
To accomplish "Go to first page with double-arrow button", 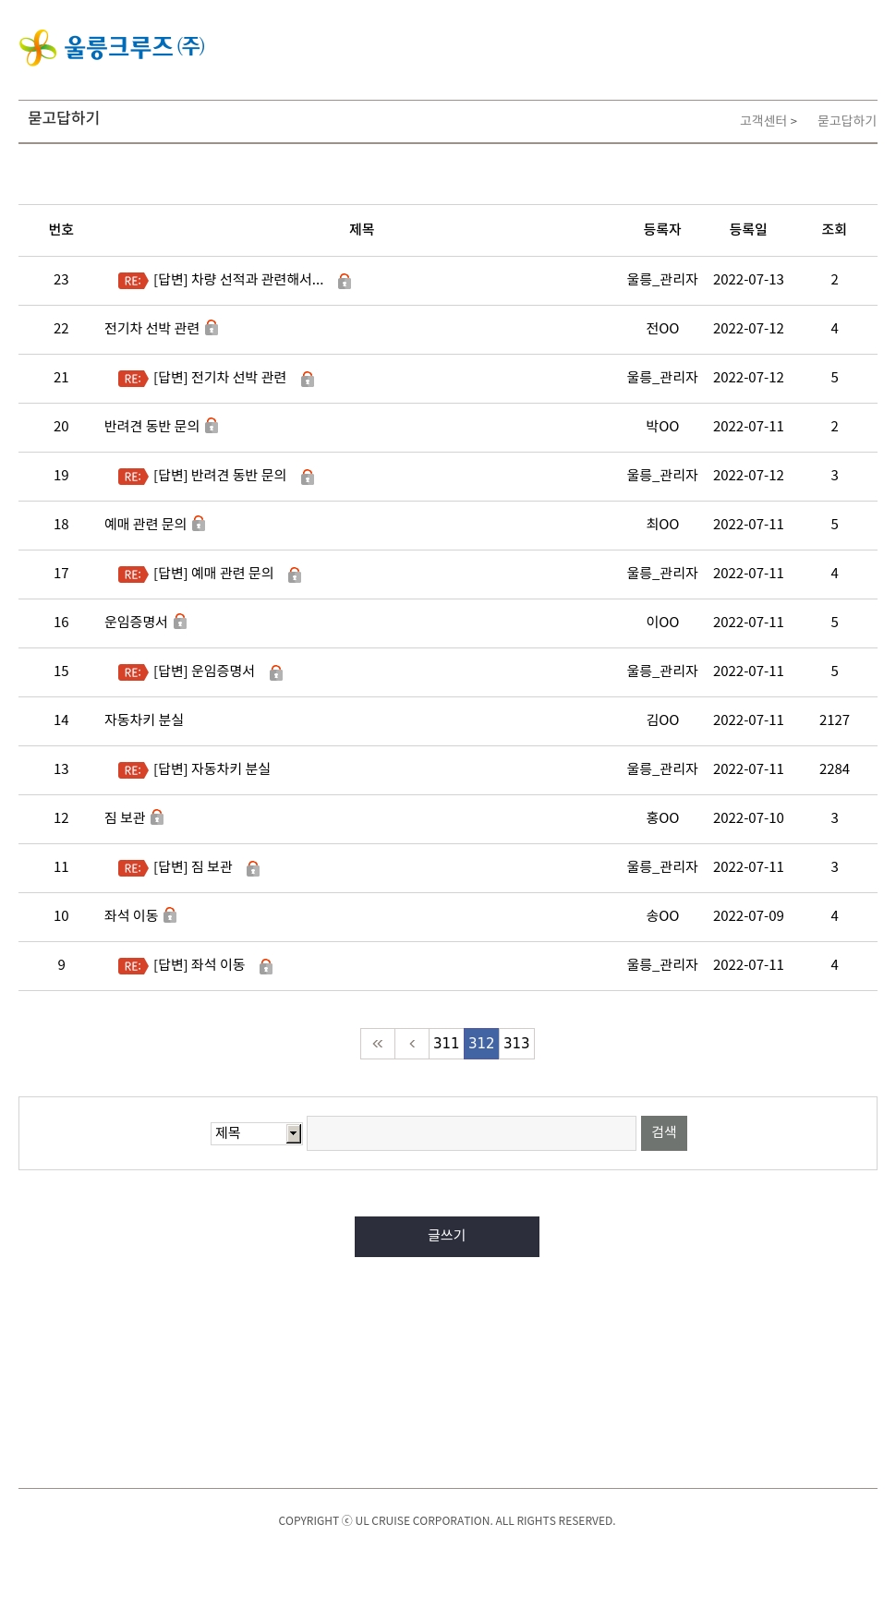I will pos(378,1044).
